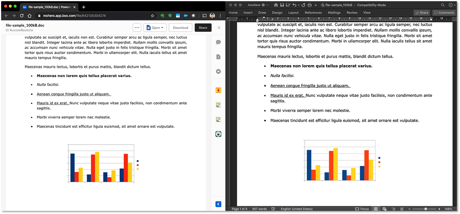Switch to Draw ribbon tab in Word
The width and height of the screenshot is (460, 214).
(x=262, y=13)
